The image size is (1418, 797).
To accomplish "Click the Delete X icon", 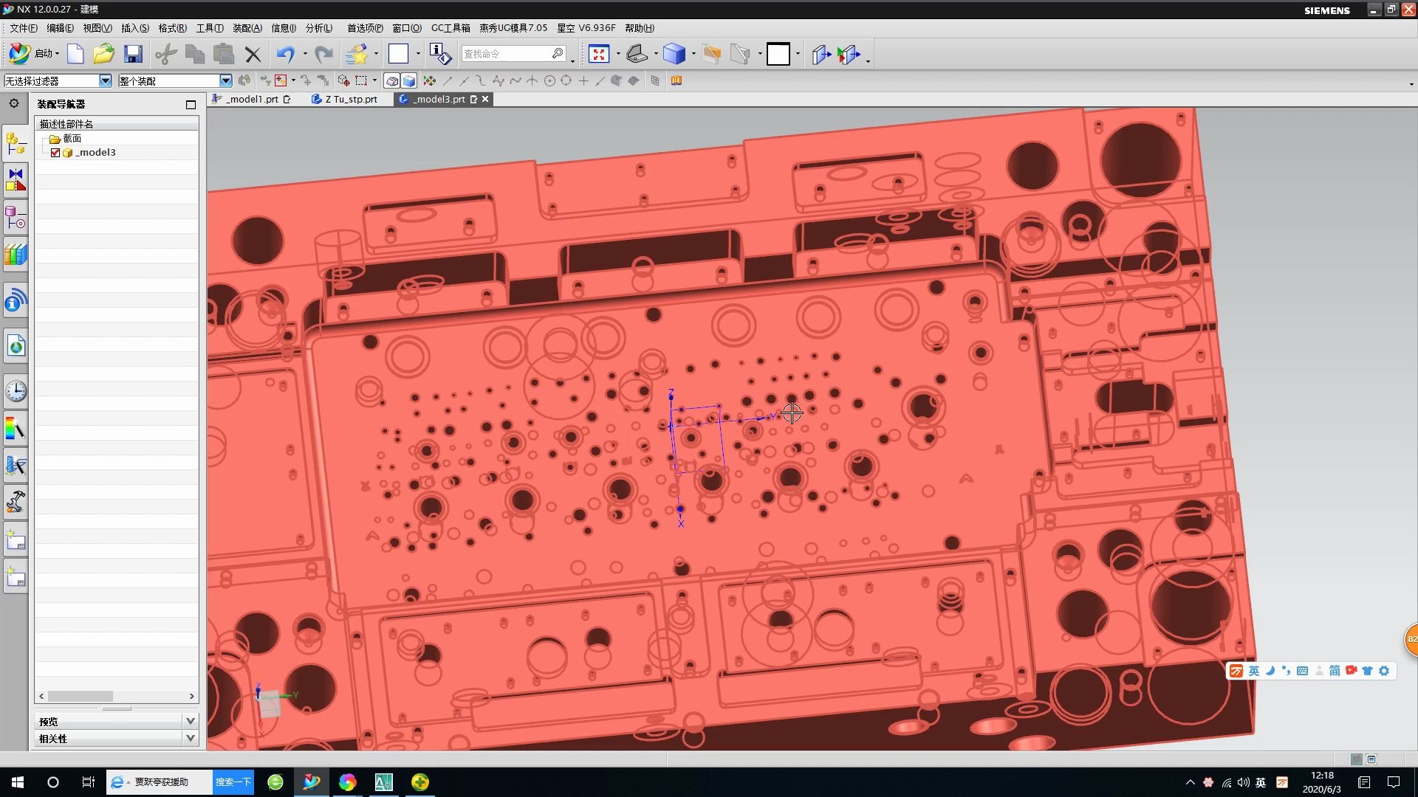I will (253, 54).
